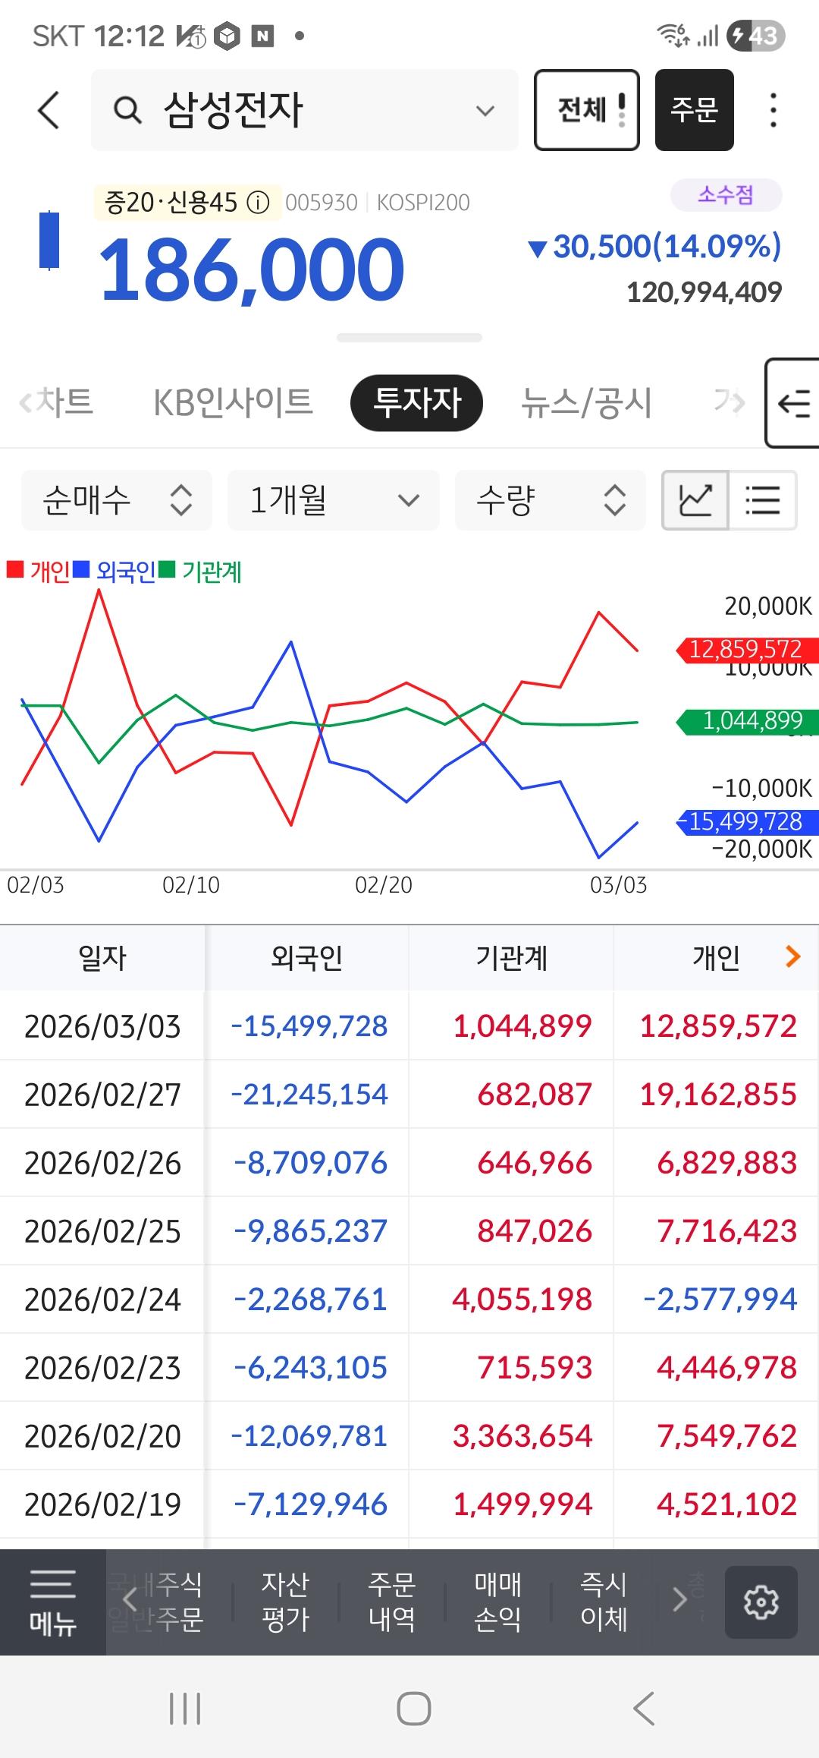Tap the red 개인 legend swatch
The height and width of the screenshot is (1758, 819).
tap(15, 569)
